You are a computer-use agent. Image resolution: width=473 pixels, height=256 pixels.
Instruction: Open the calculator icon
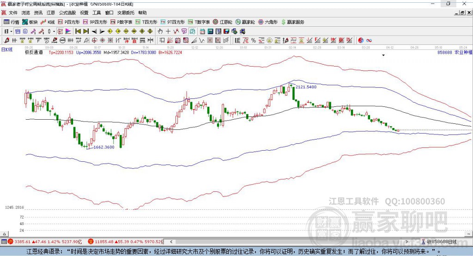[210, 31]
